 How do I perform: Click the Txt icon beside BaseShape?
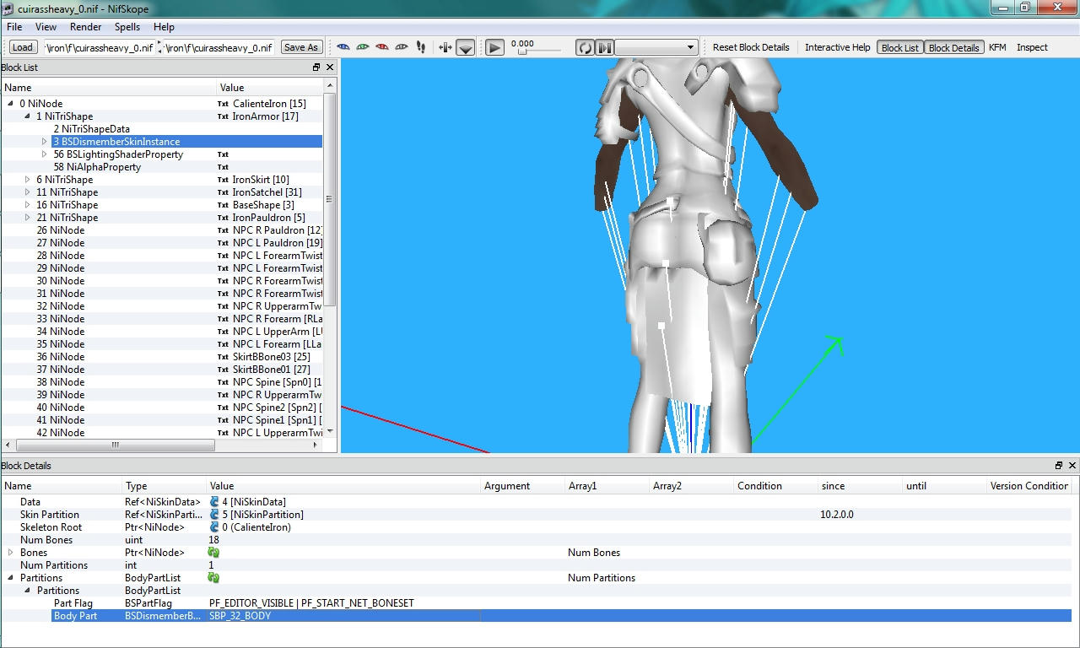[x=223, y=205]
